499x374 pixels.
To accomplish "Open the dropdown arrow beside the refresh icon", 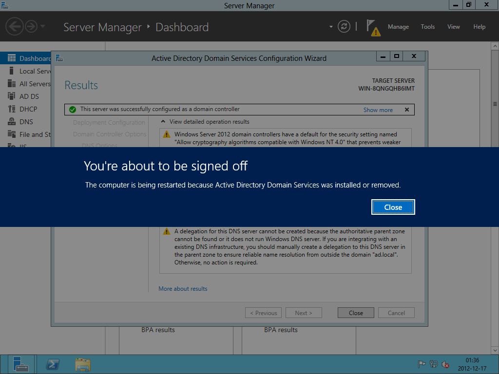I will pyautogui.click(x=331, y=27).
